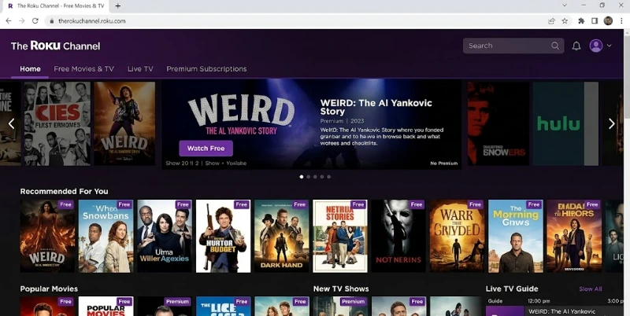Viewport: 630px width, 316px height.
Task: Open the notifications bell
Action: pyautogui.click(x=576, y=46)
